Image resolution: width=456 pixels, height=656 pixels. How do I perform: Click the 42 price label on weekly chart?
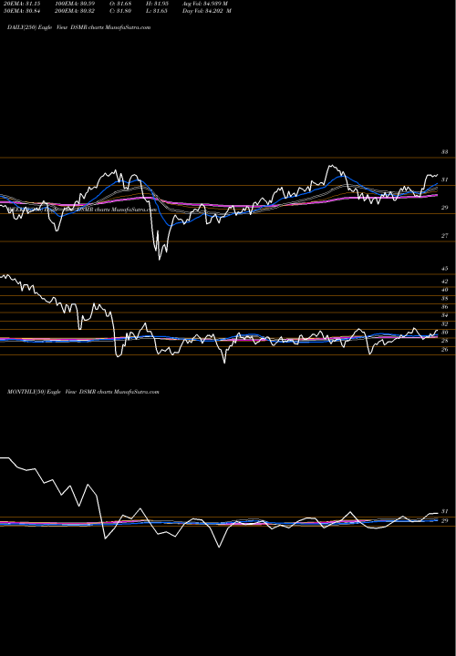coord(444,282)
